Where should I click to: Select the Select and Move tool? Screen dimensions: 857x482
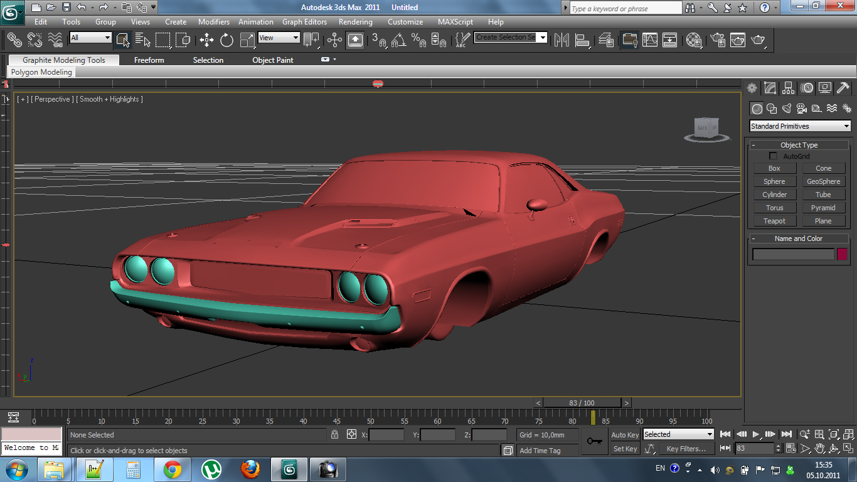(206, 40)
